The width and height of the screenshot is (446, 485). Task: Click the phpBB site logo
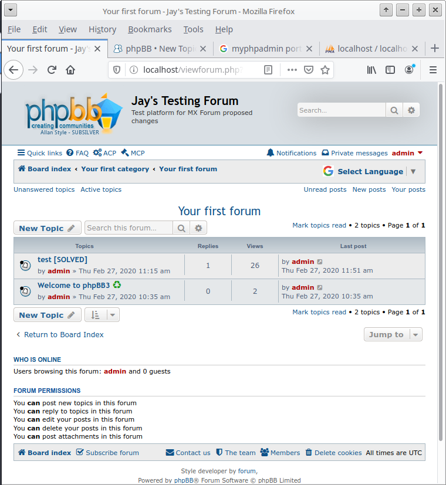pyautogui.click(x=74, y=114)
